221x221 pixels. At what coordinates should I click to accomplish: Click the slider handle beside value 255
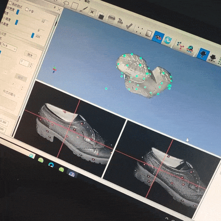point(32,35)
